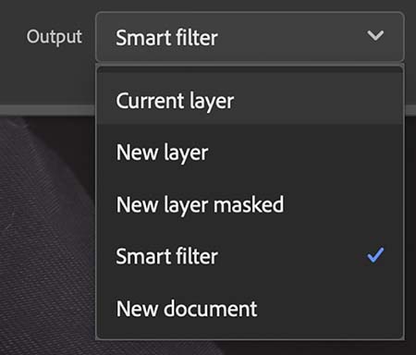Pick New layer masked as output
The image size is (416, 355).
click(250, 204)
